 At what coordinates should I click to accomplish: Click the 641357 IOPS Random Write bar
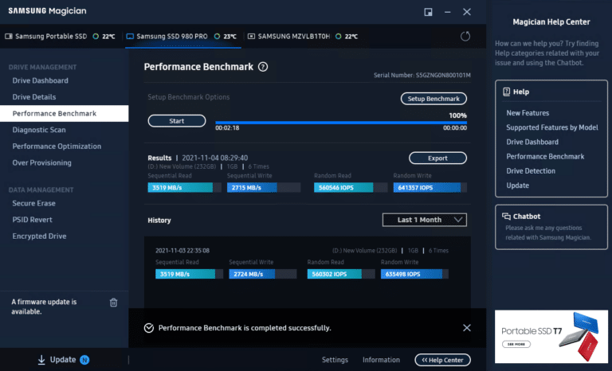(430, 188)
